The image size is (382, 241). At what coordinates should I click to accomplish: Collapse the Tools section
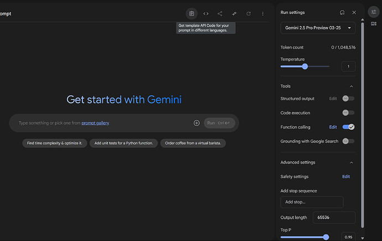pos(352,86)
